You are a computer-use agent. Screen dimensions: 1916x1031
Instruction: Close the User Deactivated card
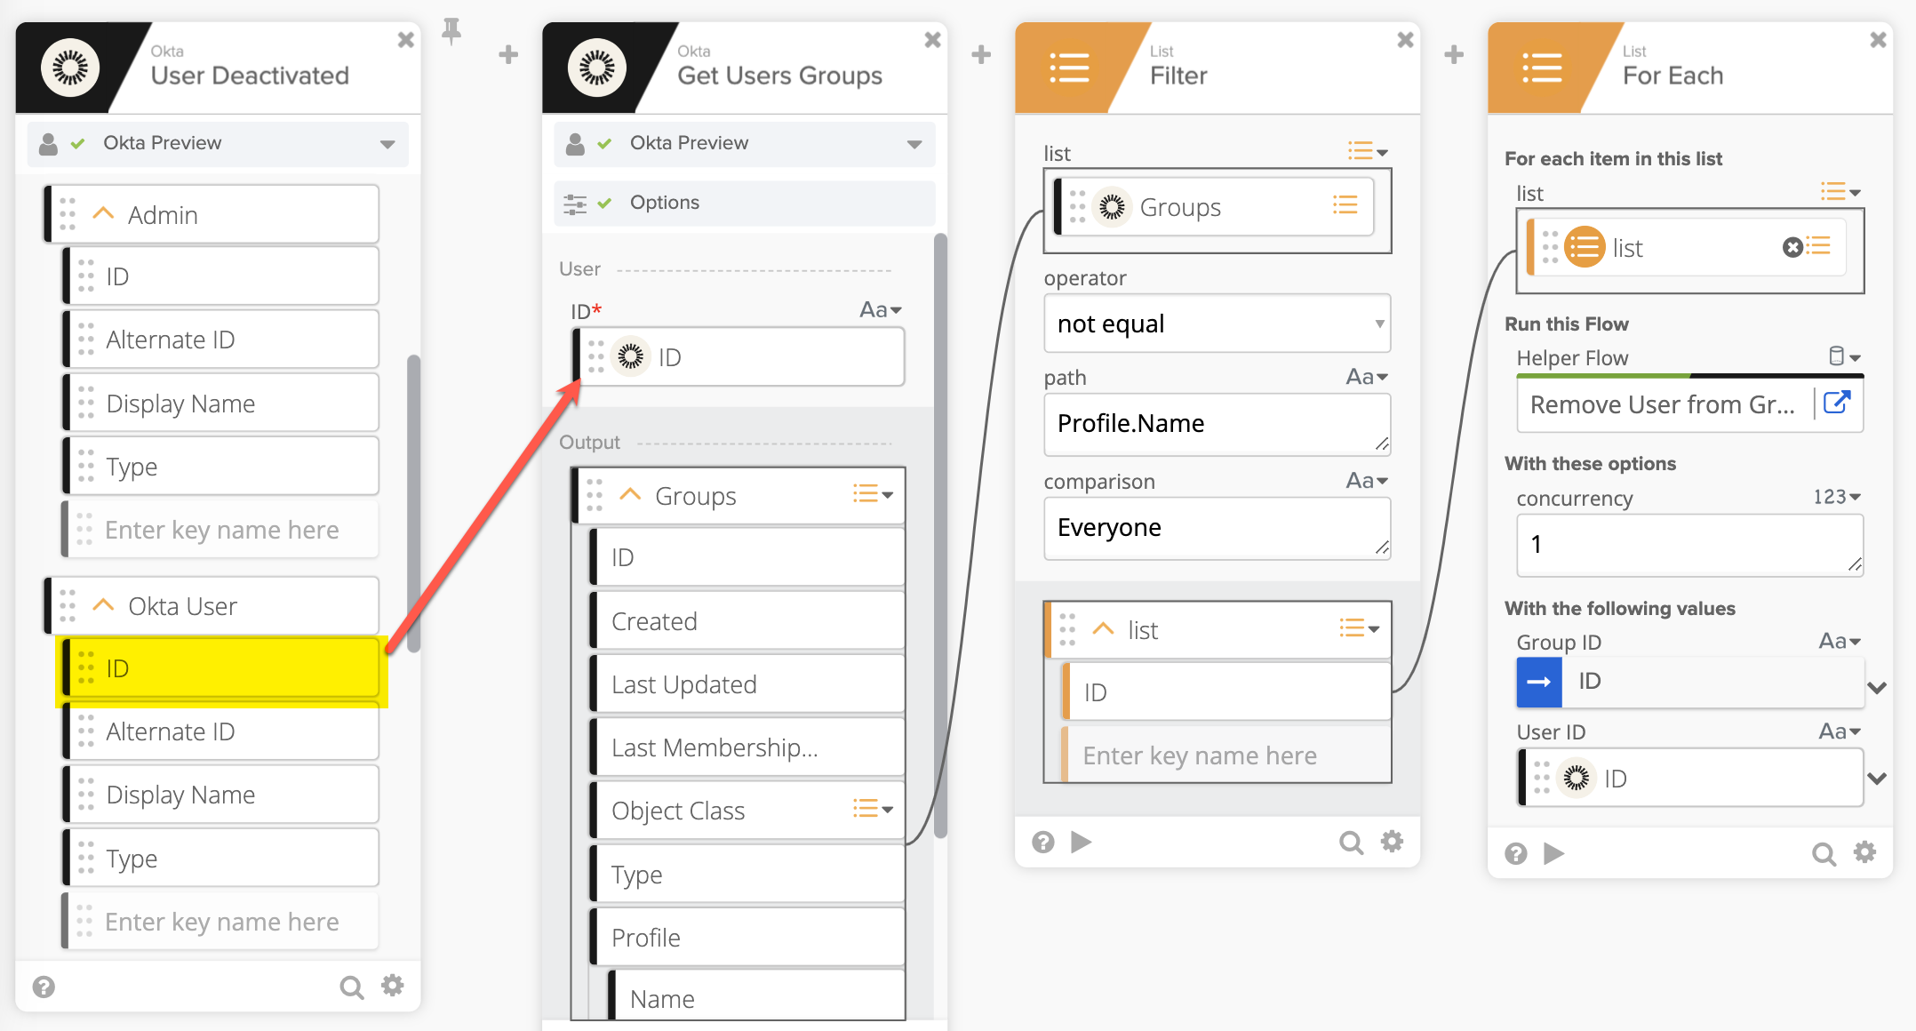point(405,40)
